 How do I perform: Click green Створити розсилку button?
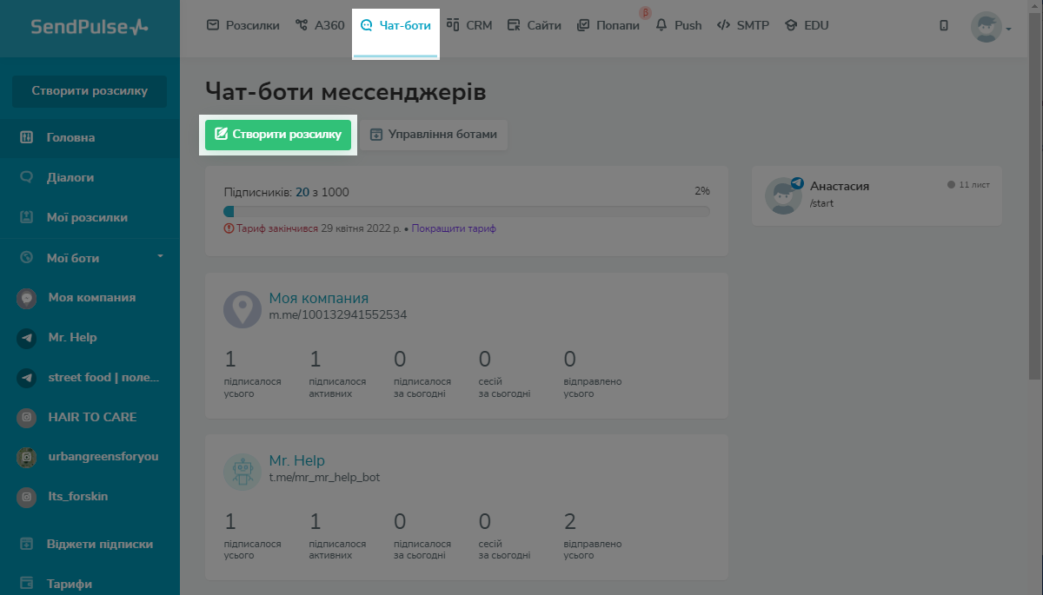pos(278,135)
